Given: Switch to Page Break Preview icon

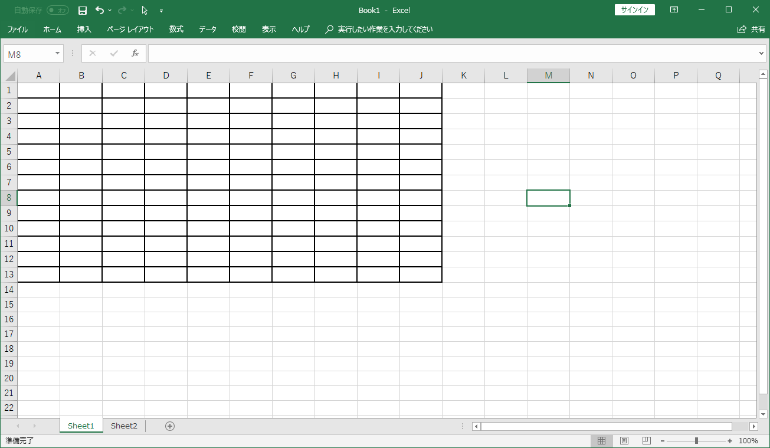Looking at the screenshot, I should tap(646, 441).
